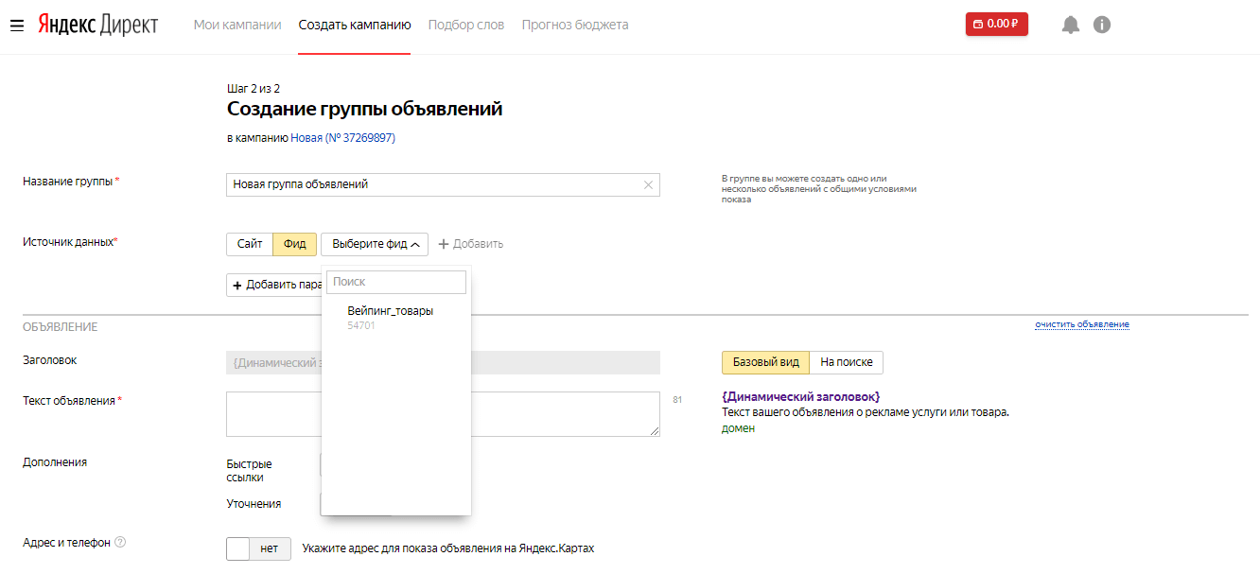Go to Мои кампании tab

237,25
